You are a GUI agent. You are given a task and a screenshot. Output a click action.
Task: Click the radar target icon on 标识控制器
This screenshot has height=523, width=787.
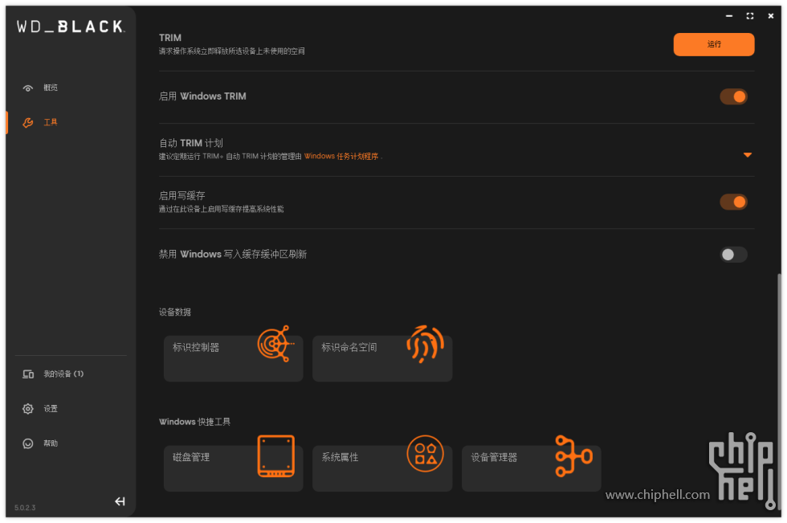(275, 343)
